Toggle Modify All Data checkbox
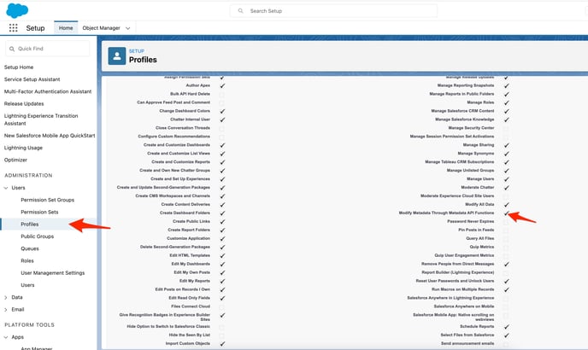 (506, 205)
